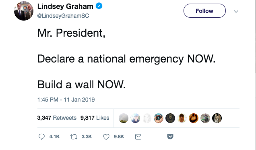Click the blue verified badge

coord(99,6)
